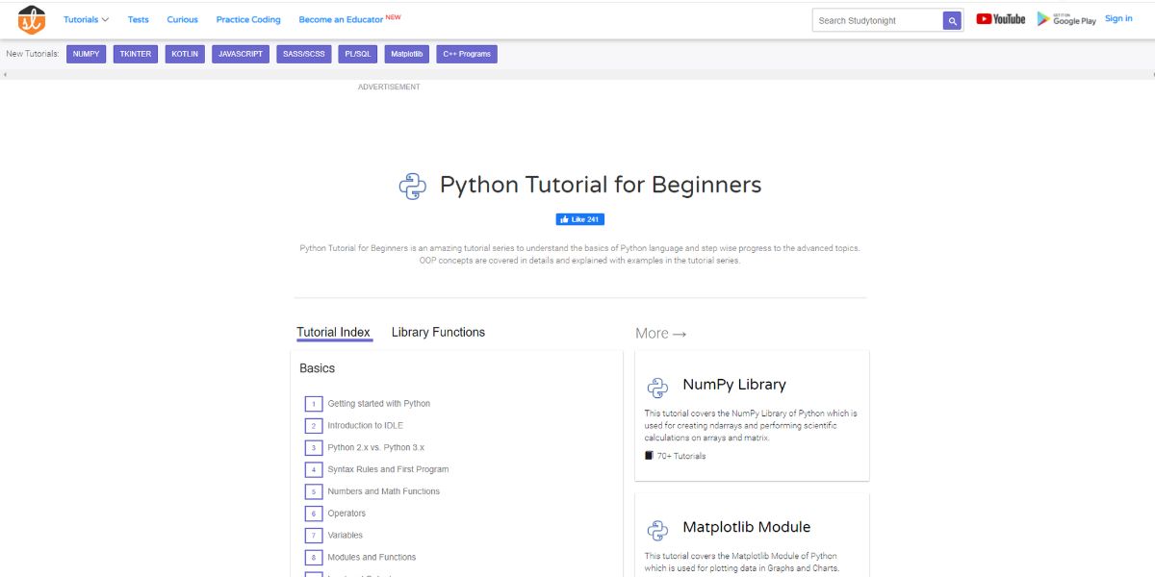Expand the Tutorials dropdown menu
Viewport: 1155px width, 577px height.
pyautogui.click(x=84, y=18)
